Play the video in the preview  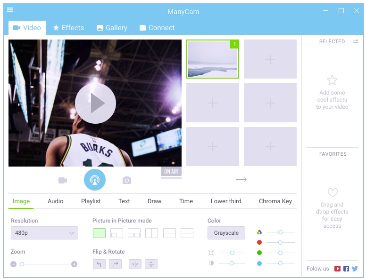(x=95, y=104)
